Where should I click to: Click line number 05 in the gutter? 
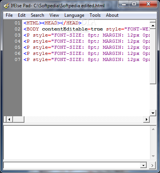(18, 47)
